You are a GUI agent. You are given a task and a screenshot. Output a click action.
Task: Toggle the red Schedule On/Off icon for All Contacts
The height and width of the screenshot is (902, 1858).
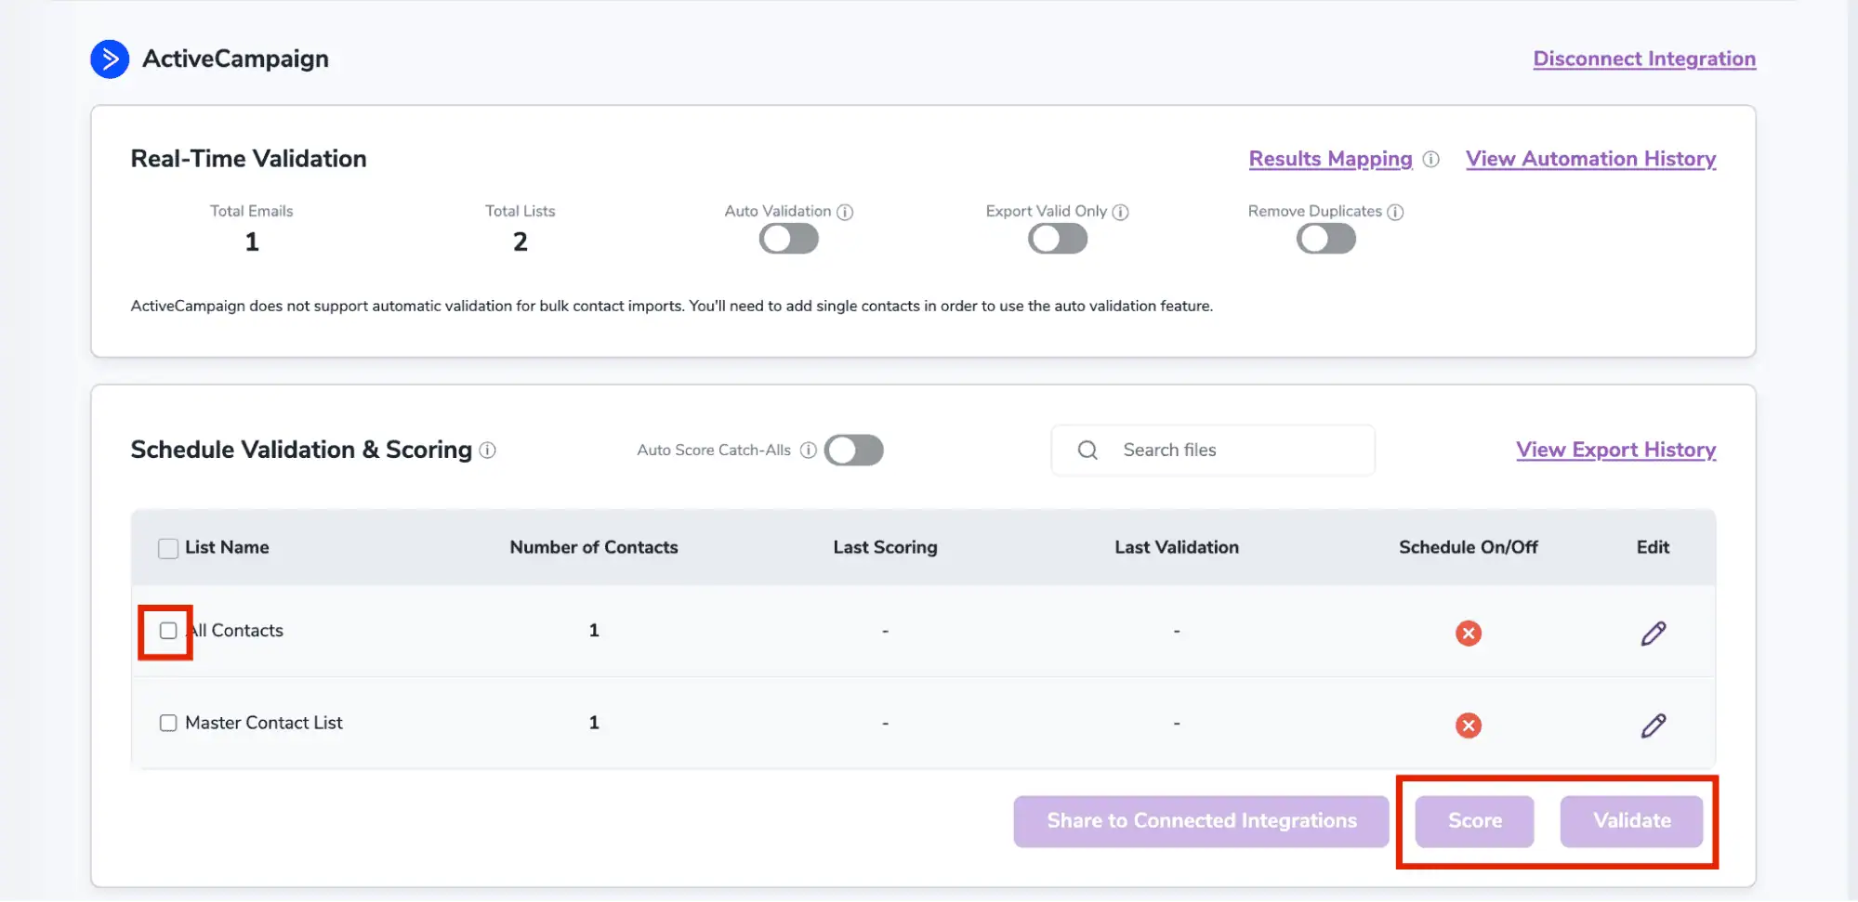(x=1468, y=633)
